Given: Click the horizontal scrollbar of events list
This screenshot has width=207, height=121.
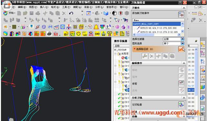Looking at the screenshot, I should tap(157, 34).
